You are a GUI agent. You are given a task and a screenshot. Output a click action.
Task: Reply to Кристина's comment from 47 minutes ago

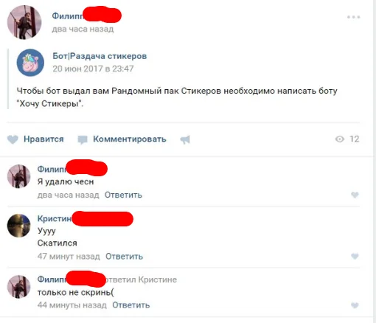coord(124,257)
